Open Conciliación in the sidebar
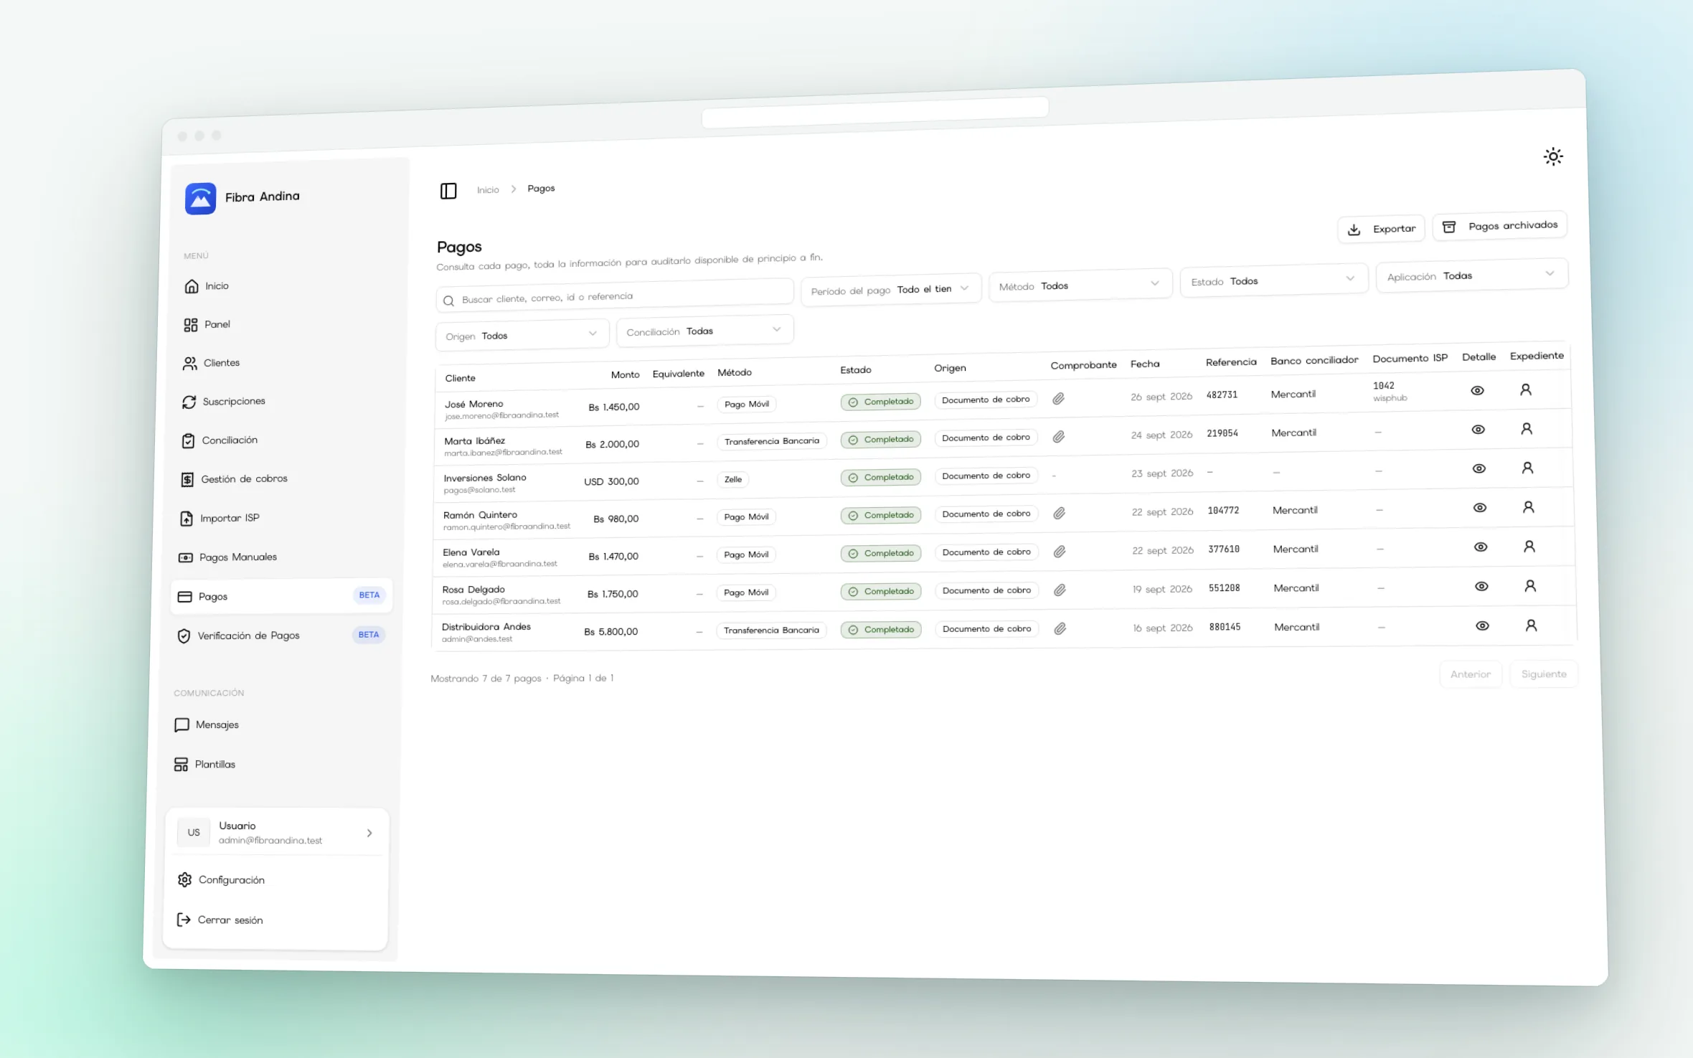The image size is (1693, 1058). (220, 440)
